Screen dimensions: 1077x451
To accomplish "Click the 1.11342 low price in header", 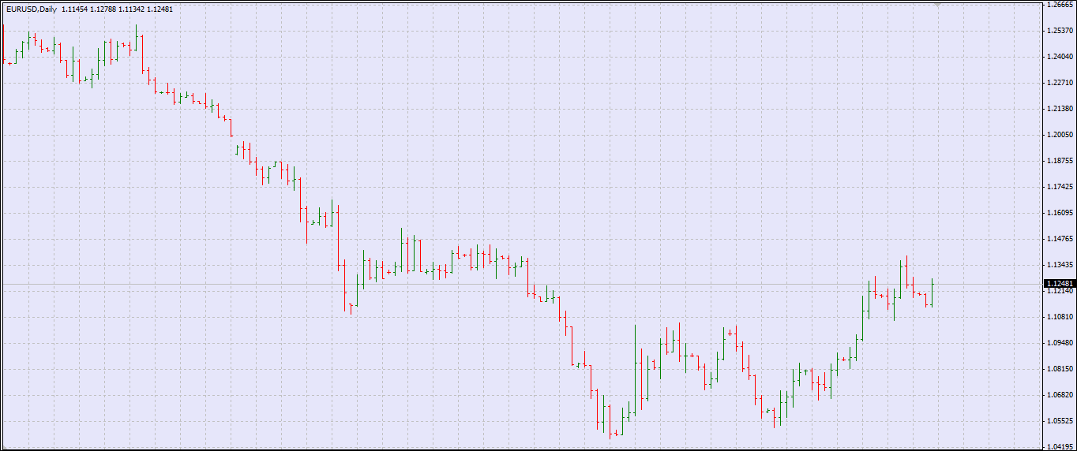I will coord(132,9).
